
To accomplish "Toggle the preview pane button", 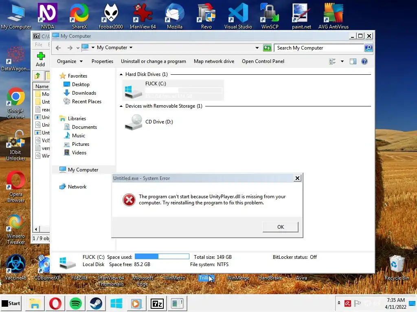I will pyautogui.click(x=353, y=62).
